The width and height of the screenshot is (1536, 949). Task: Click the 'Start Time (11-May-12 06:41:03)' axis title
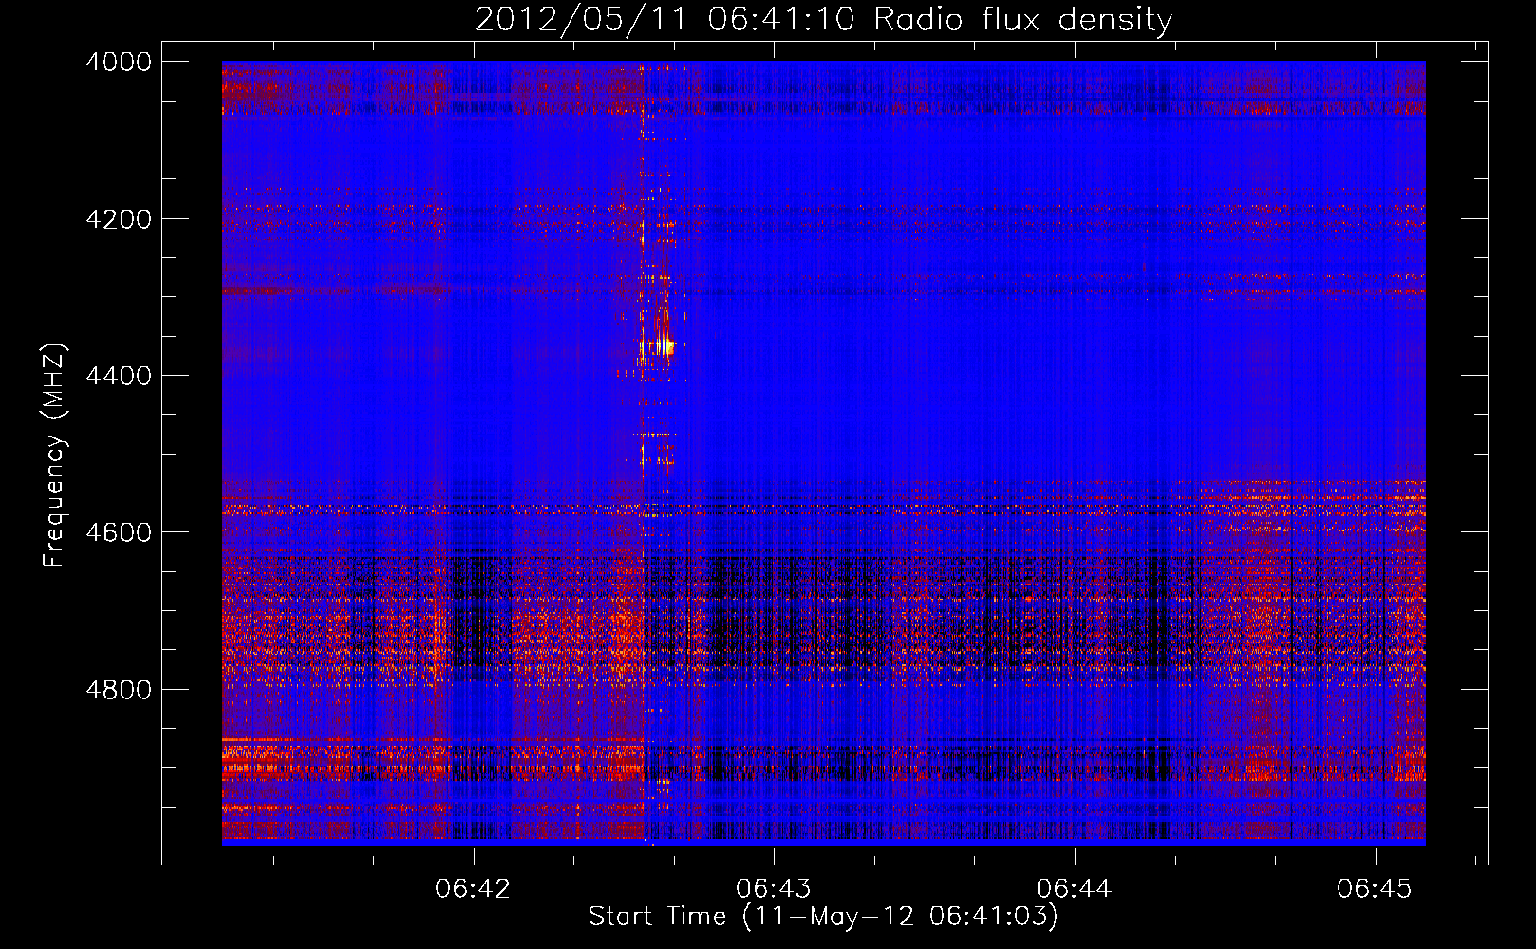click(x=823, y=917)
